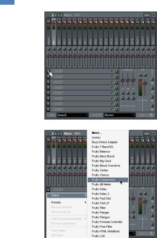Choose Fruity Flanger plugin
157x238 pixels.
click(x=108, y=213)
